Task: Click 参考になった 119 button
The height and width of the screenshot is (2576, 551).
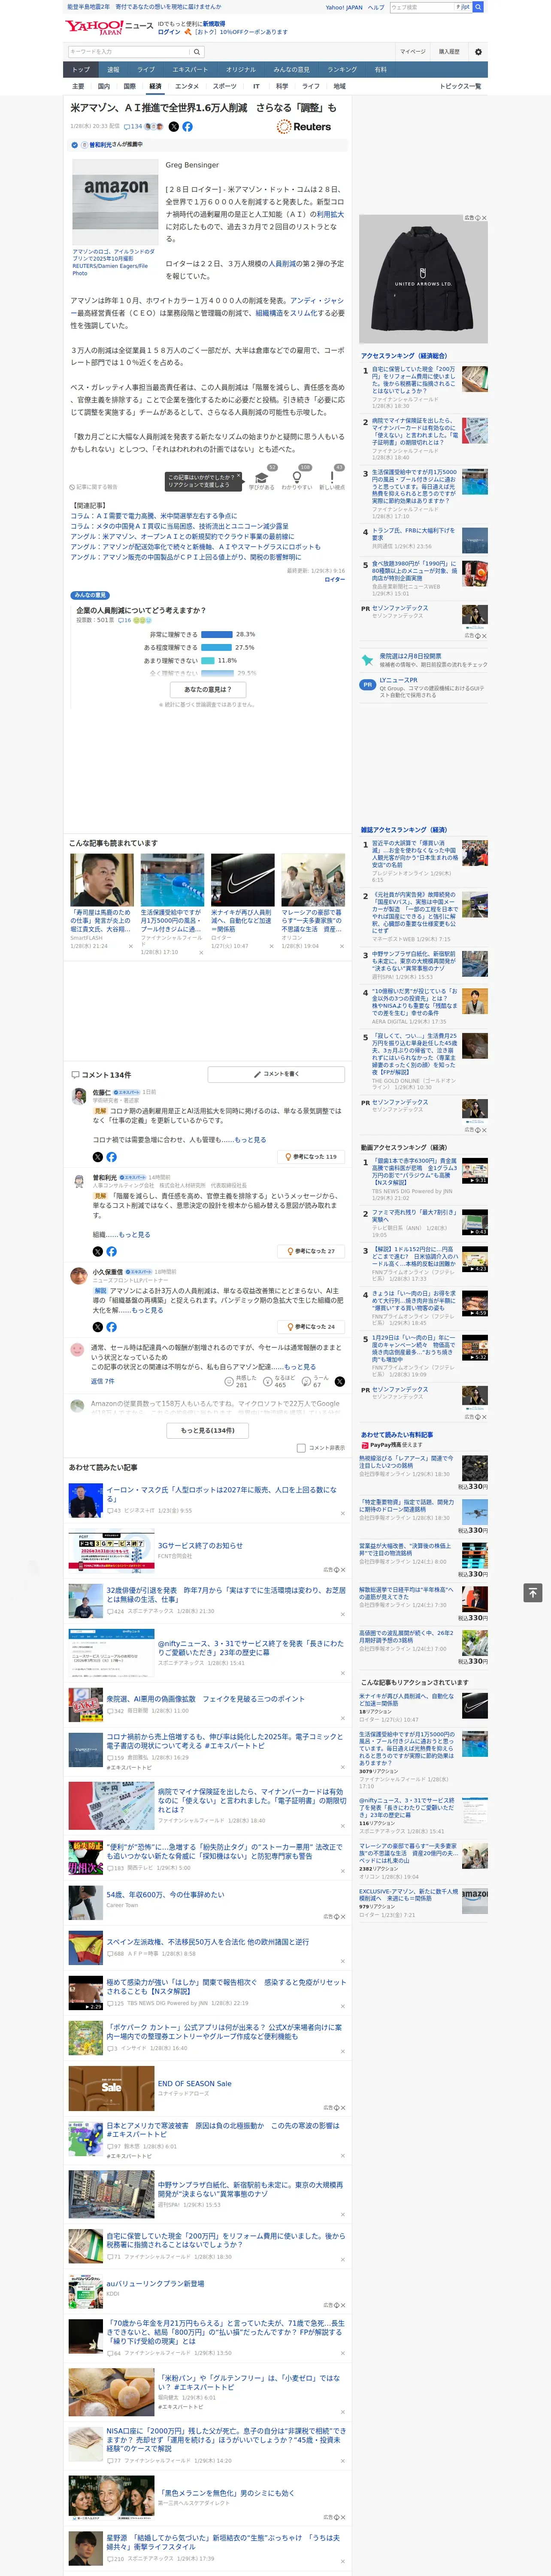Action: (x=311, y=1156)
